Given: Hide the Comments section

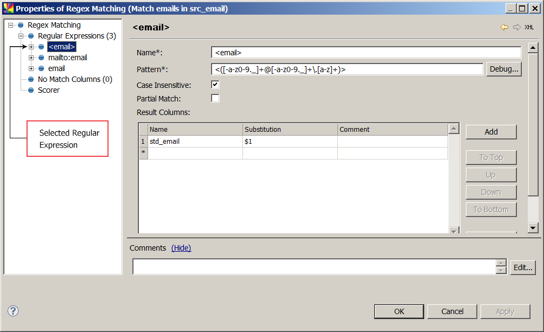Looking at the screenshot, I should point(181,248).
